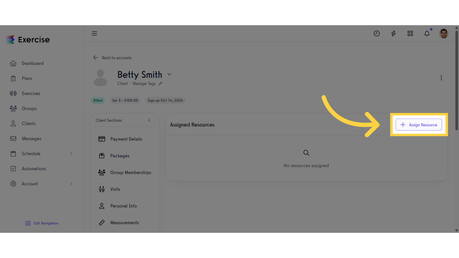The width and height of the screenshot is (459, 258).
Task: Expand the Schedule submenu
Action: 71,154
